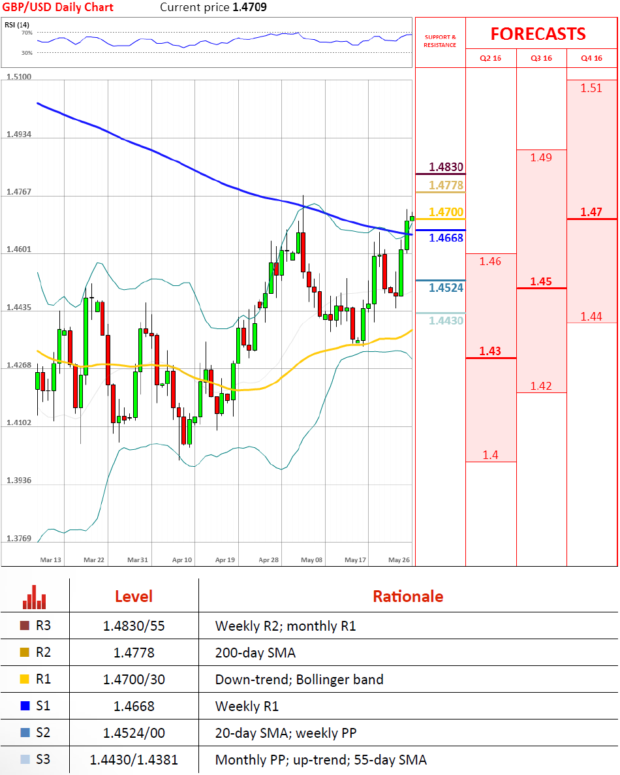
Task: Click the RSI (14) label
Action: coord(17,25)
